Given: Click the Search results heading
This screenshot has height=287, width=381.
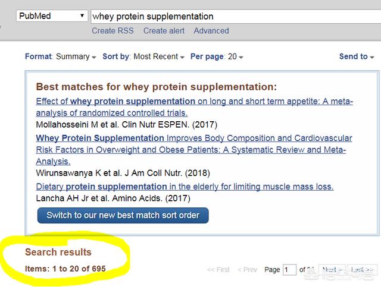Looking at the screenshot, I should point(58,252).
